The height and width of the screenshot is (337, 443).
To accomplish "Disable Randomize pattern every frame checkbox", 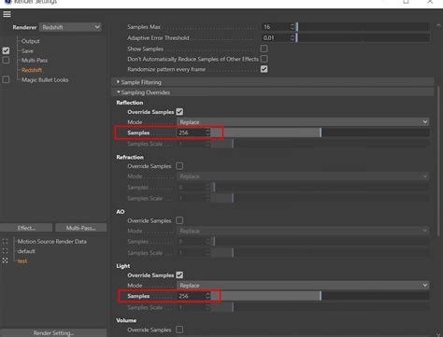I will (x=264, y=69).
